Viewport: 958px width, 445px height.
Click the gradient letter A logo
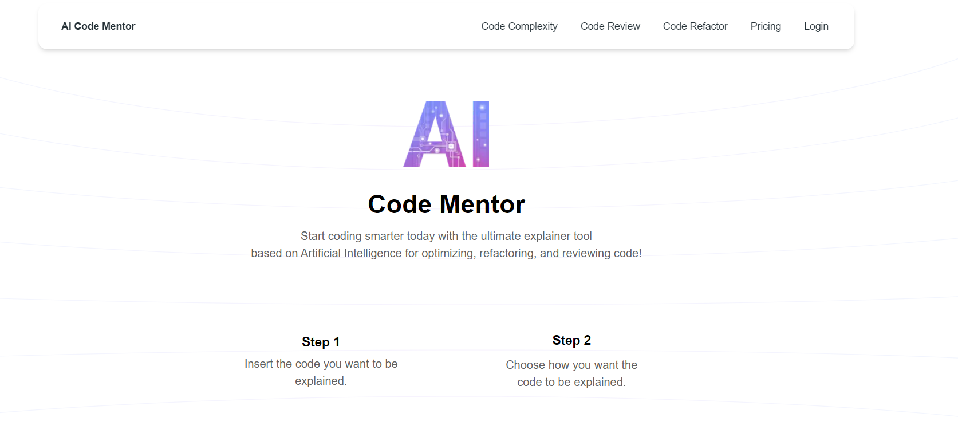coord(435,134)
